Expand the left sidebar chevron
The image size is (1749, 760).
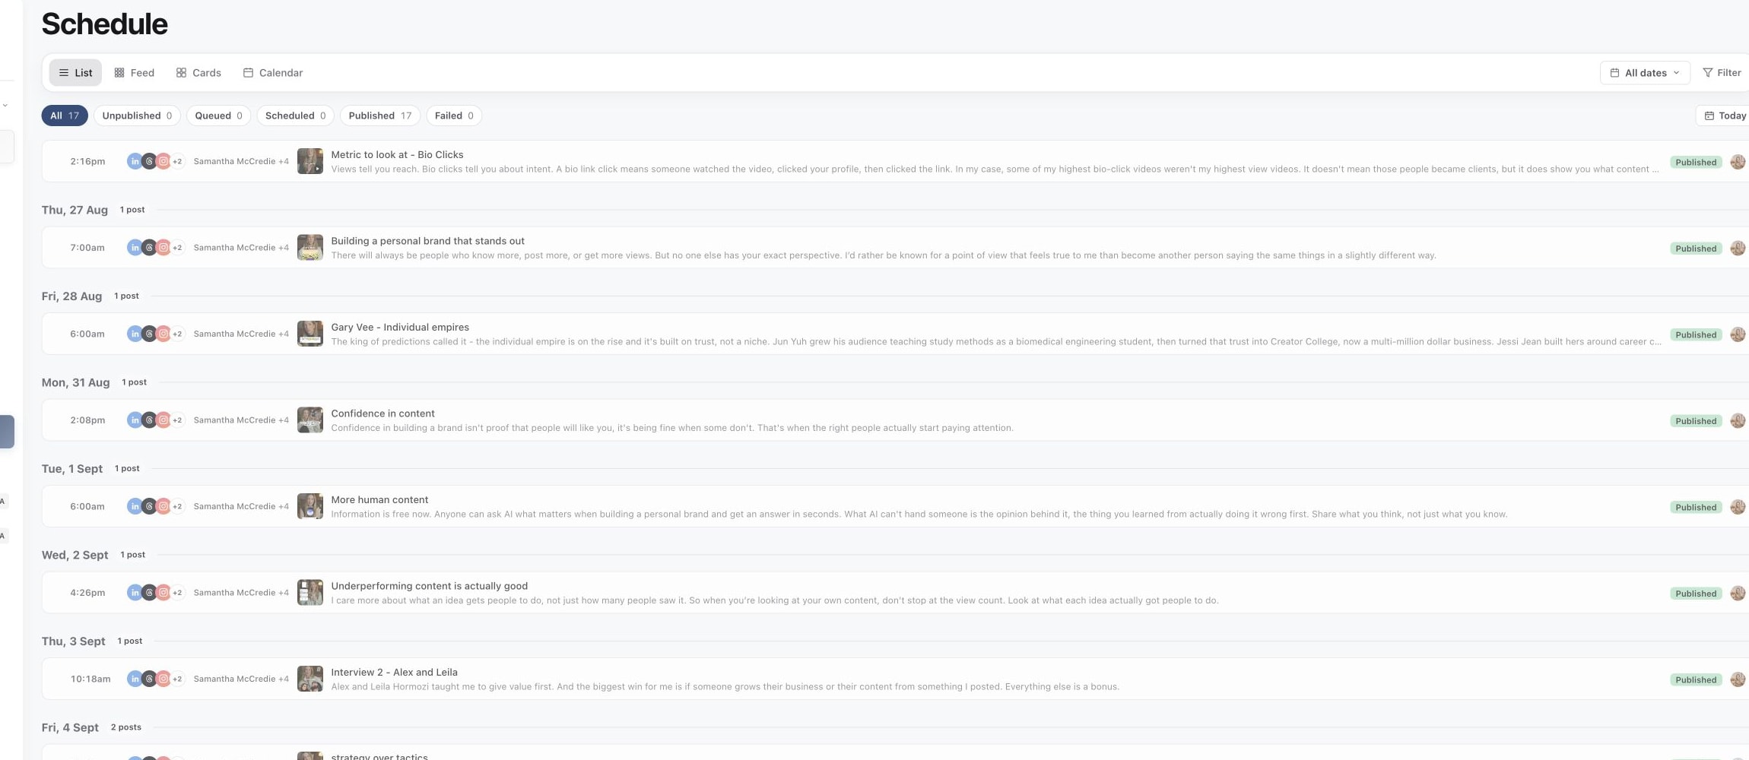tap(5, 106)
